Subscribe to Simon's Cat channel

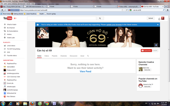[x=147, y=86]
